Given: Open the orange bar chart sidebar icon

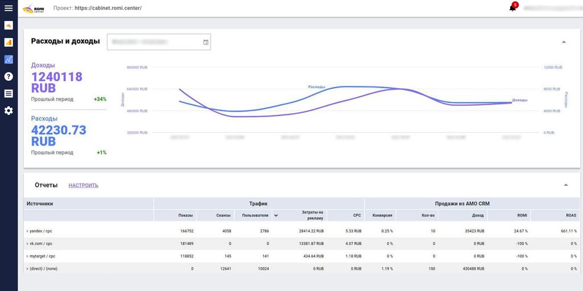Looking at the screenshot, I should 8,42.
